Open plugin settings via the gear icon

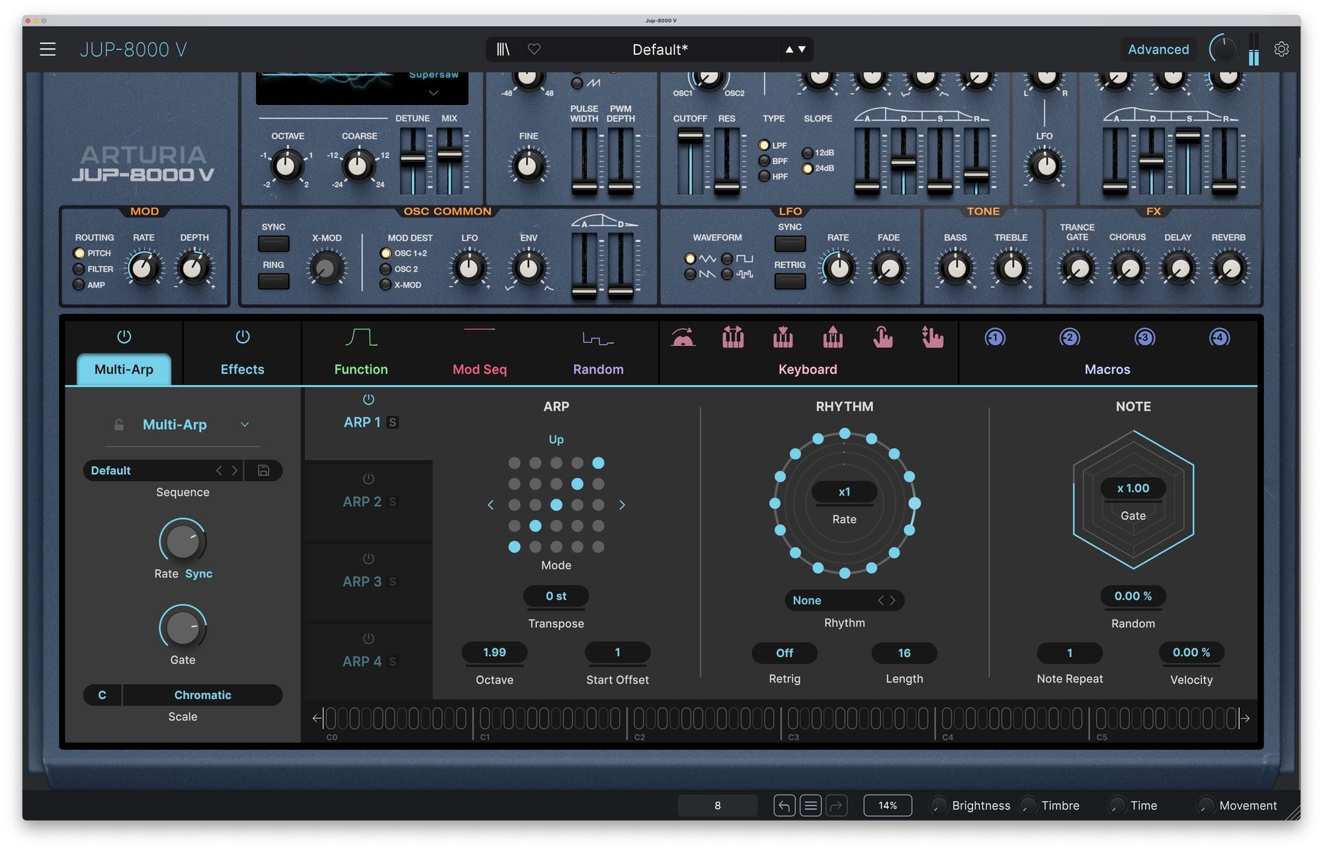point(1282,49)
